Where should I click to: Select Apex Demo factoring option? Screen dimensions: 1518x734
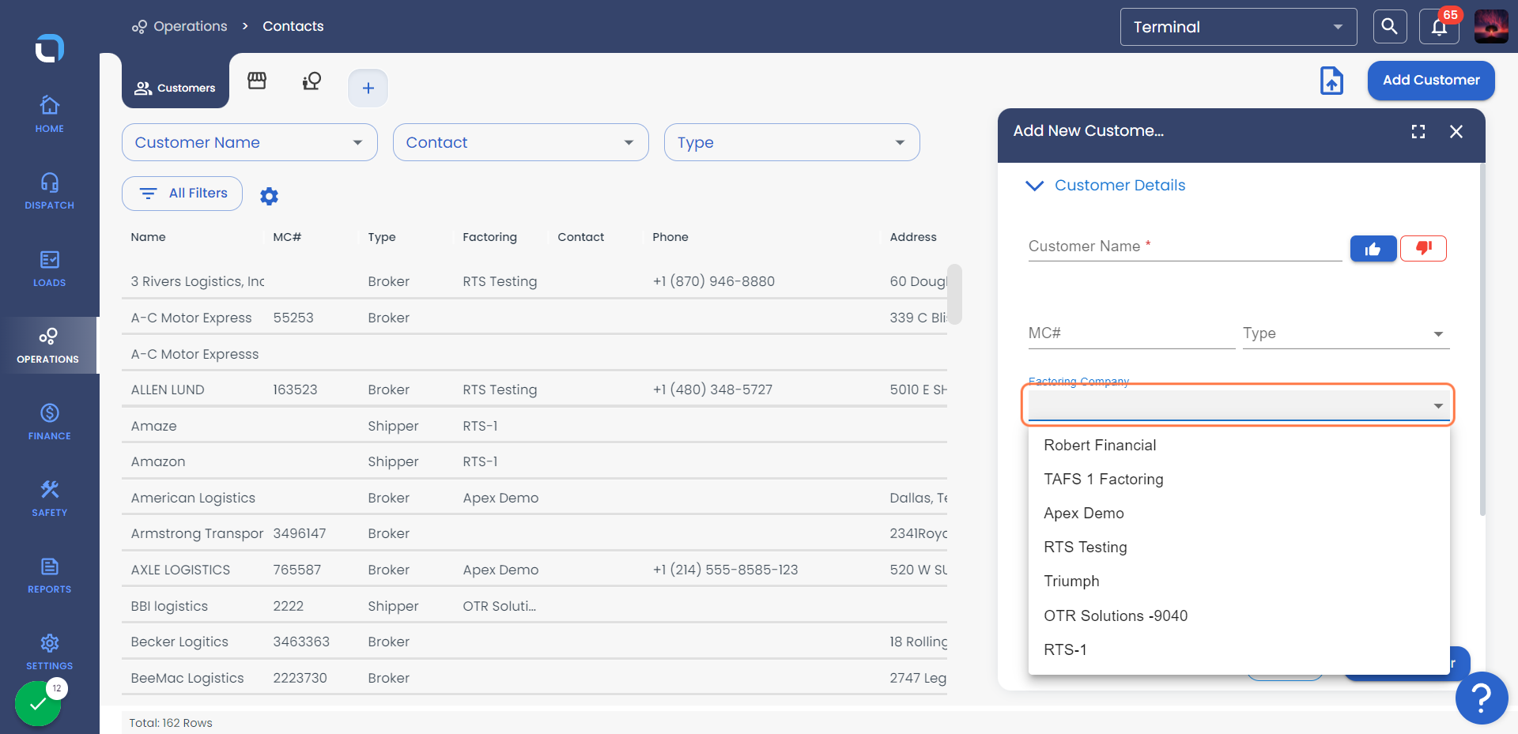[1239, 513]
